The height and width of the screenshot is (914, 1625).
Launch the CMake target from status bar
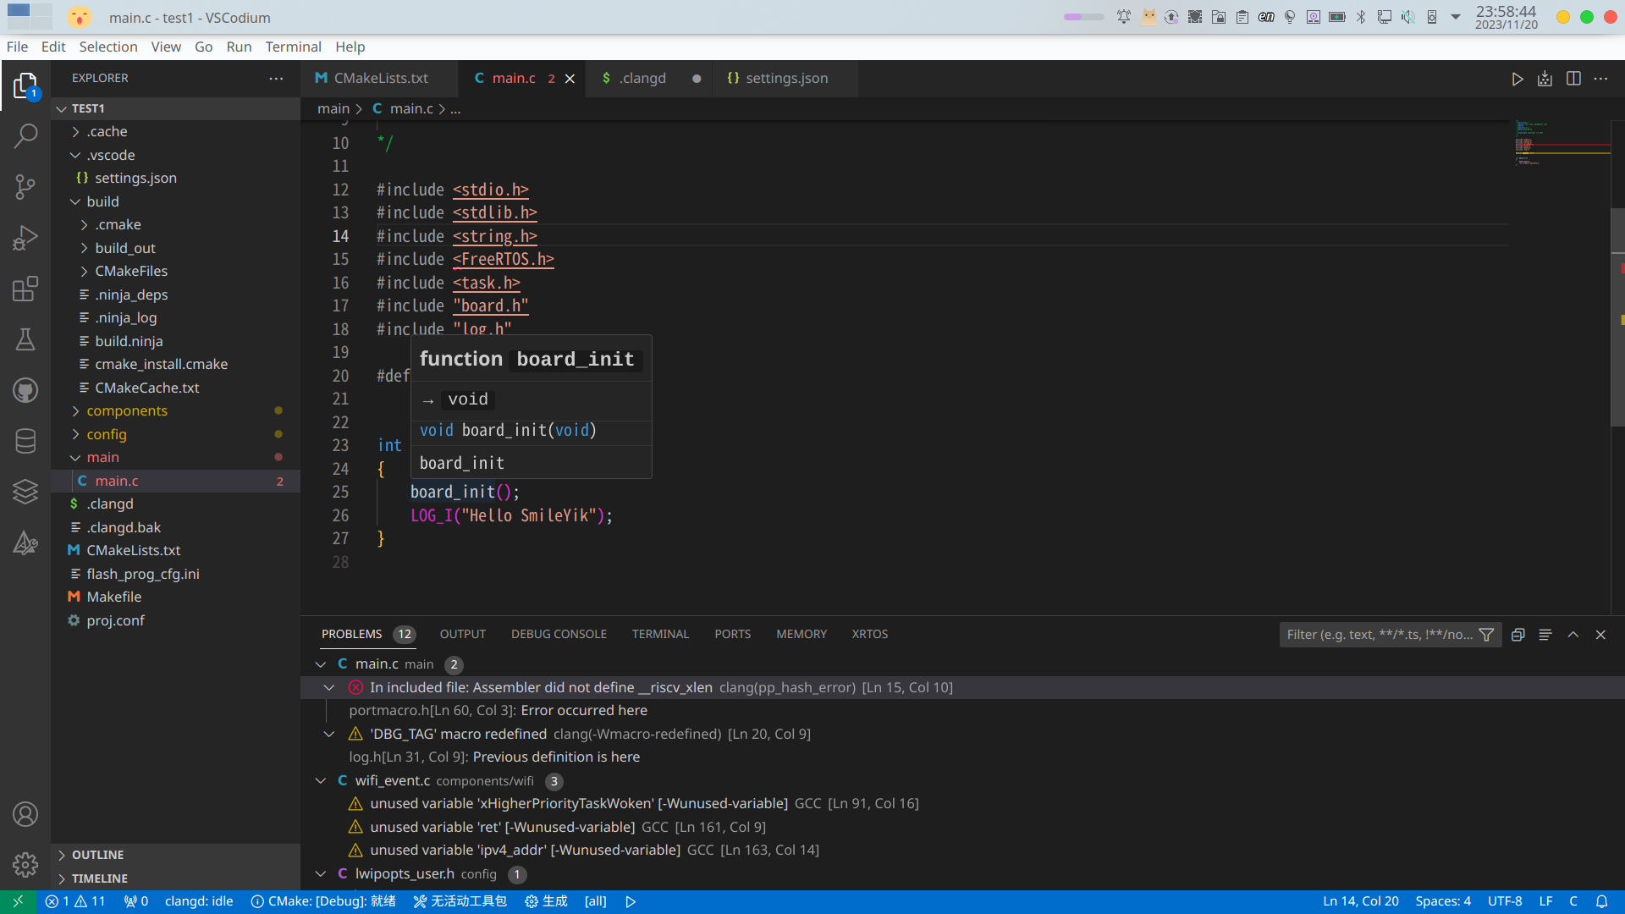(631, 902)
